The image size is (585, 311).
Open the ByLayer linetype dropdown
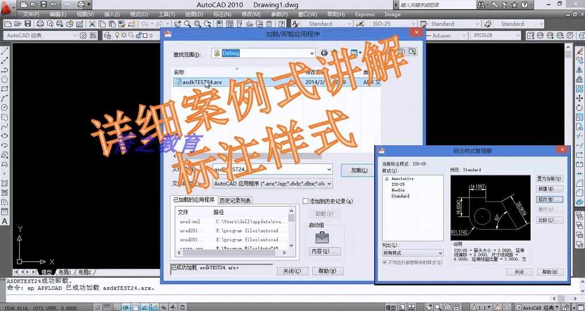tap(464, 35)
